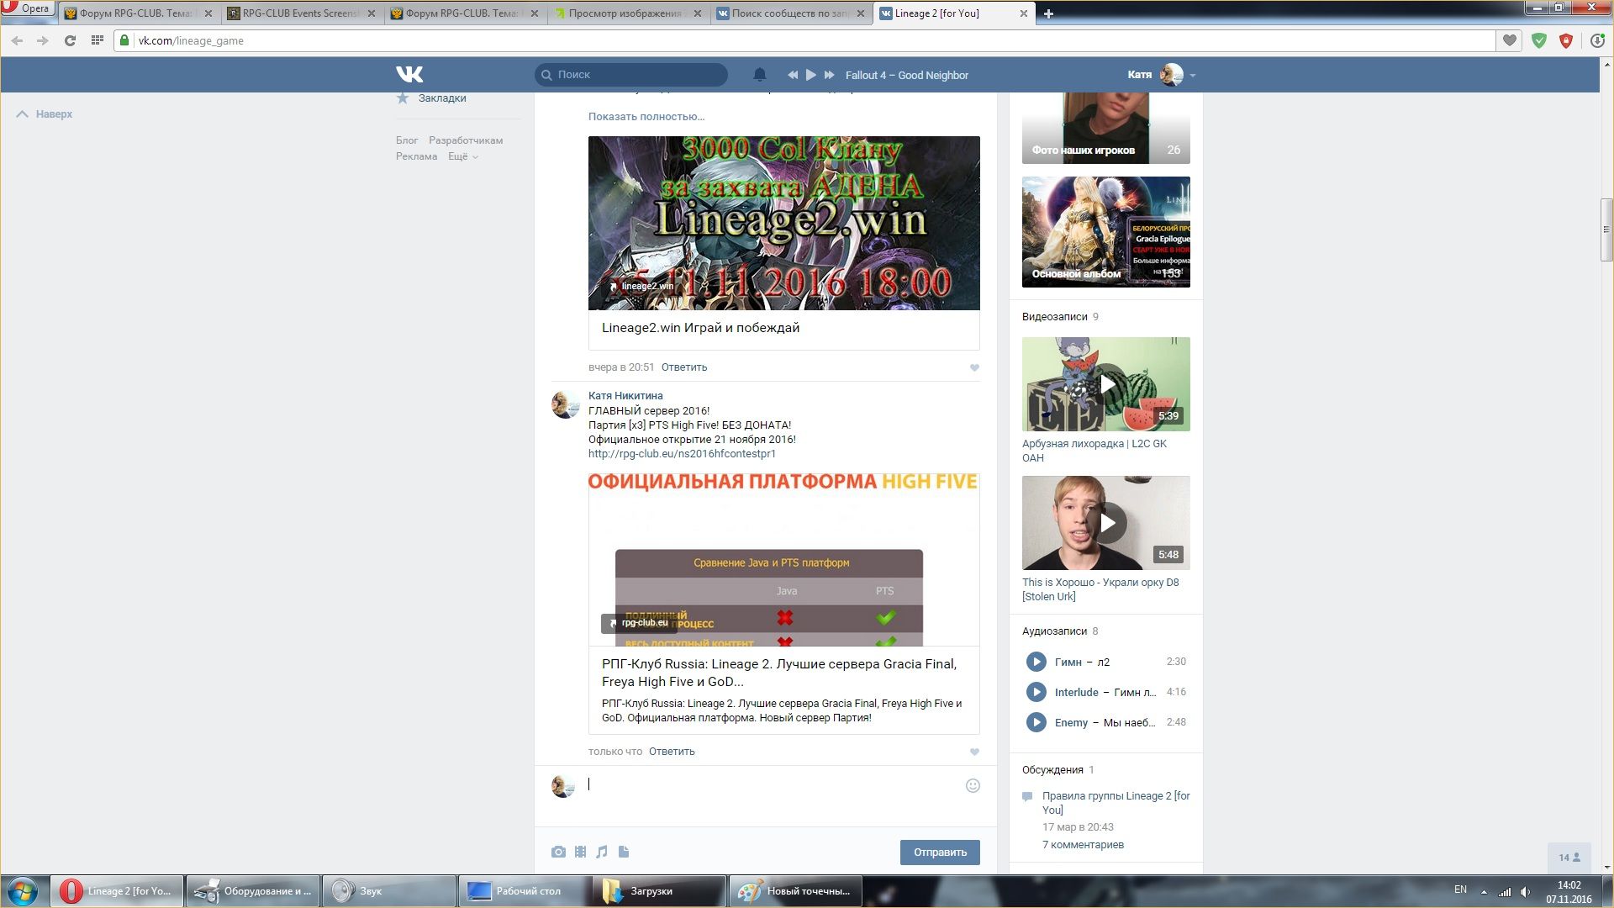Screen dimensions: 1614x908
Task: Like Катя Никитина's comment with heart
Action: 974,752
